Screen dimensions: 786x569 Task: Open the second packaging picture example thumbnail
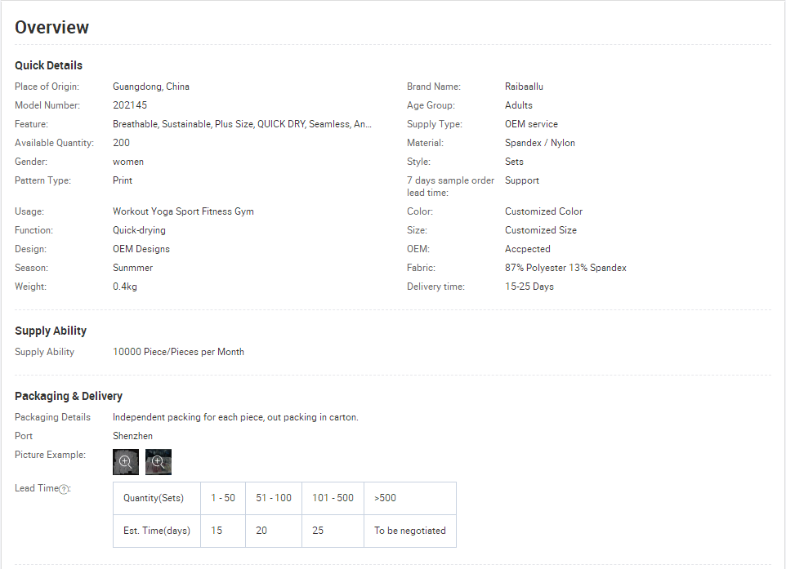[x=159, y=462]
